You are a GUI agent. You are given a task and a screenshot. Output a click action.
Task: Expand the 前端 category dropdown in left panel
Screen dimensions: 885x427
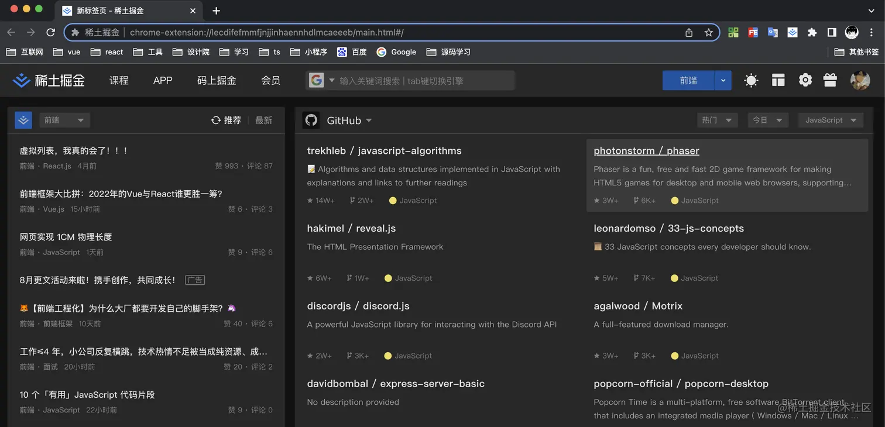tap(64, 120)
